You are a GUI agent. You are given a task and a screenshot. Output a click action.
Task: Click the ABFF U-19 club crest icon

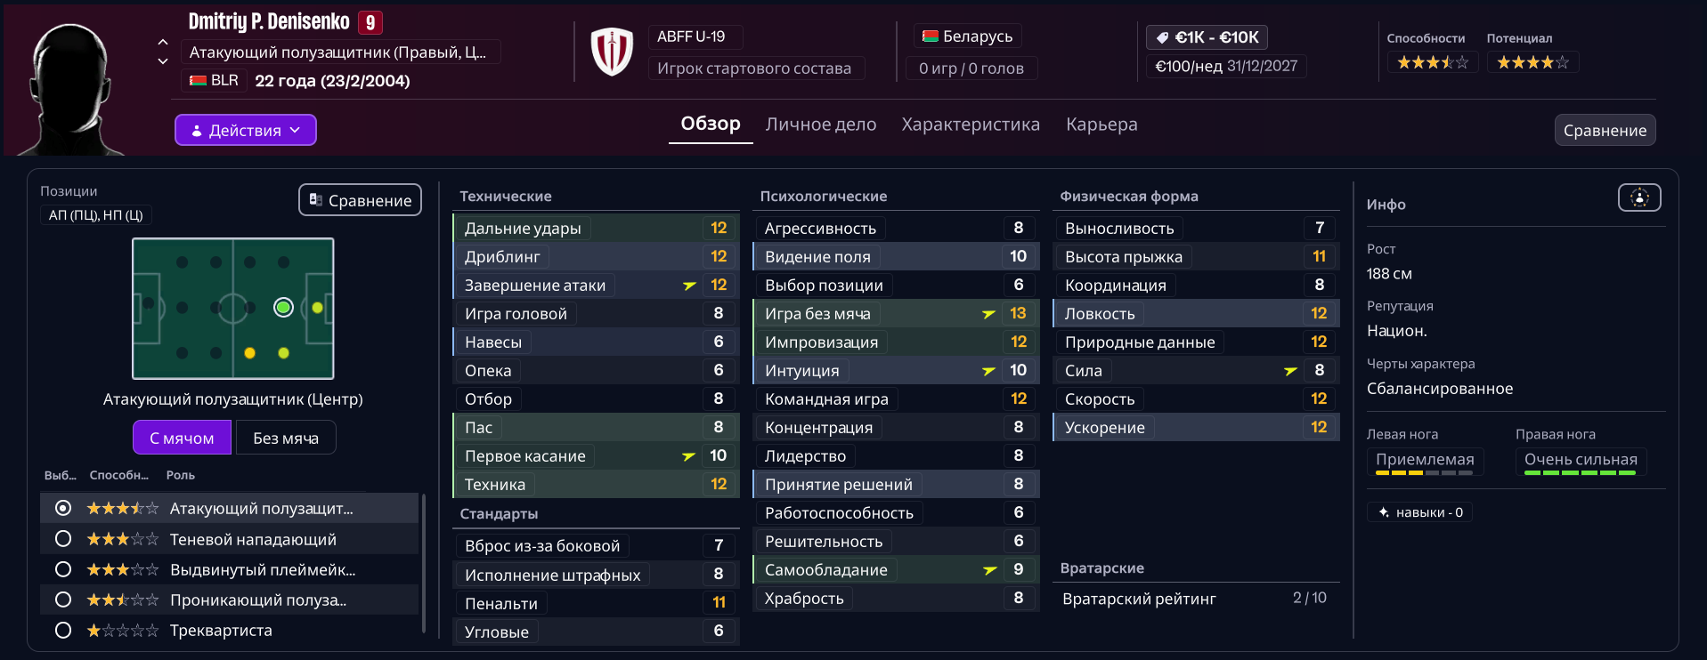[612, 52]
